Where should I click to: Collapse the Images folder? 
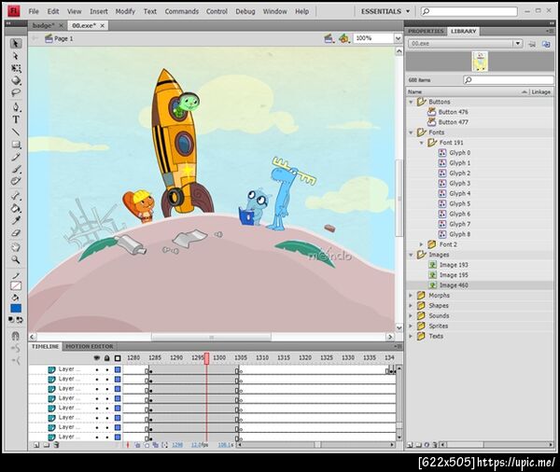411,255
